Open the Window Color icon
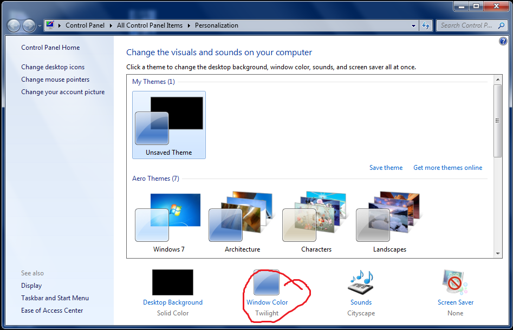 coord(267,282)
